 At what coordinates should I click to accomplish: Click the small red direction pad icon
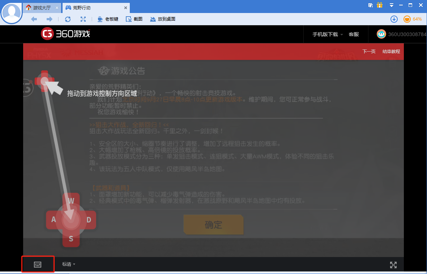point(44,81)
